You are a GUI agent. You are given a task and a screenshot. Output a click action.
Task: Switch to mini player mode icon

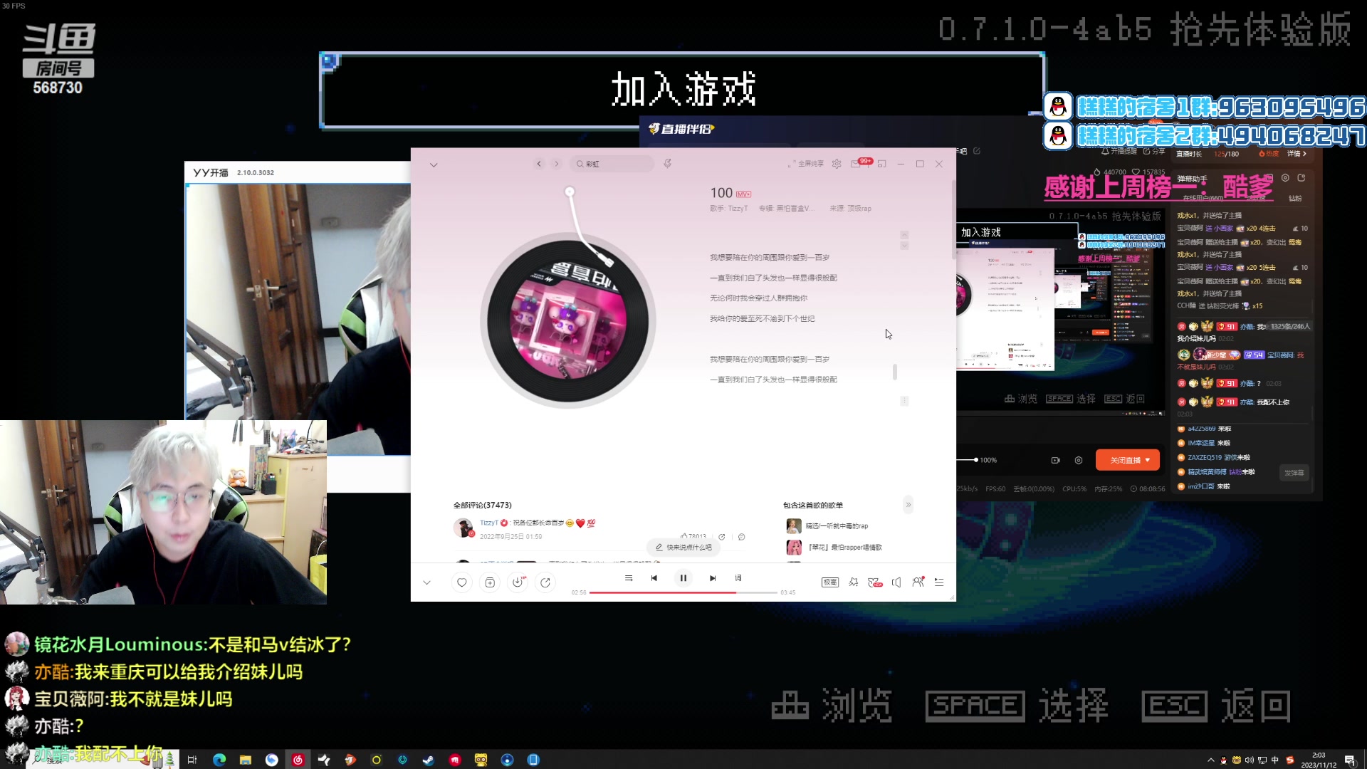click(882, 164)
